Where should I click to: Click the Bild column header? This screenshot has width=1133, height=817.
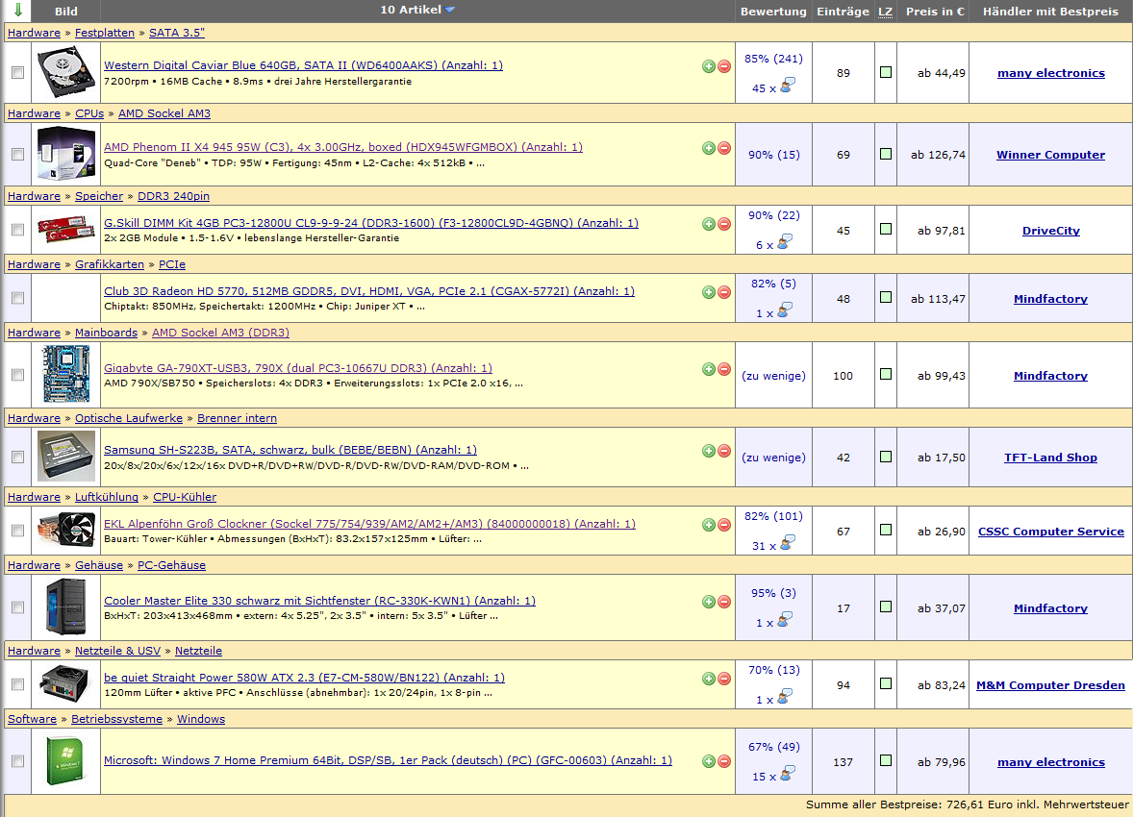pos(65,12)
